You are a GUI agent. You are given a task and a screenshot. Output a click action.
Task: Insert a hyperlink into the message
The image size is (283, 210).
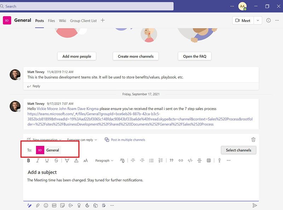(x=181, y=161)
